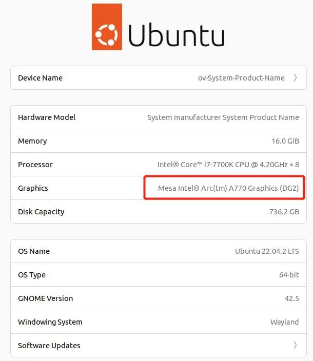The height and width of the screenshot is (361, 313).
Task: Select the 736.2 GB disk value
Action: (x=284, y=212)
